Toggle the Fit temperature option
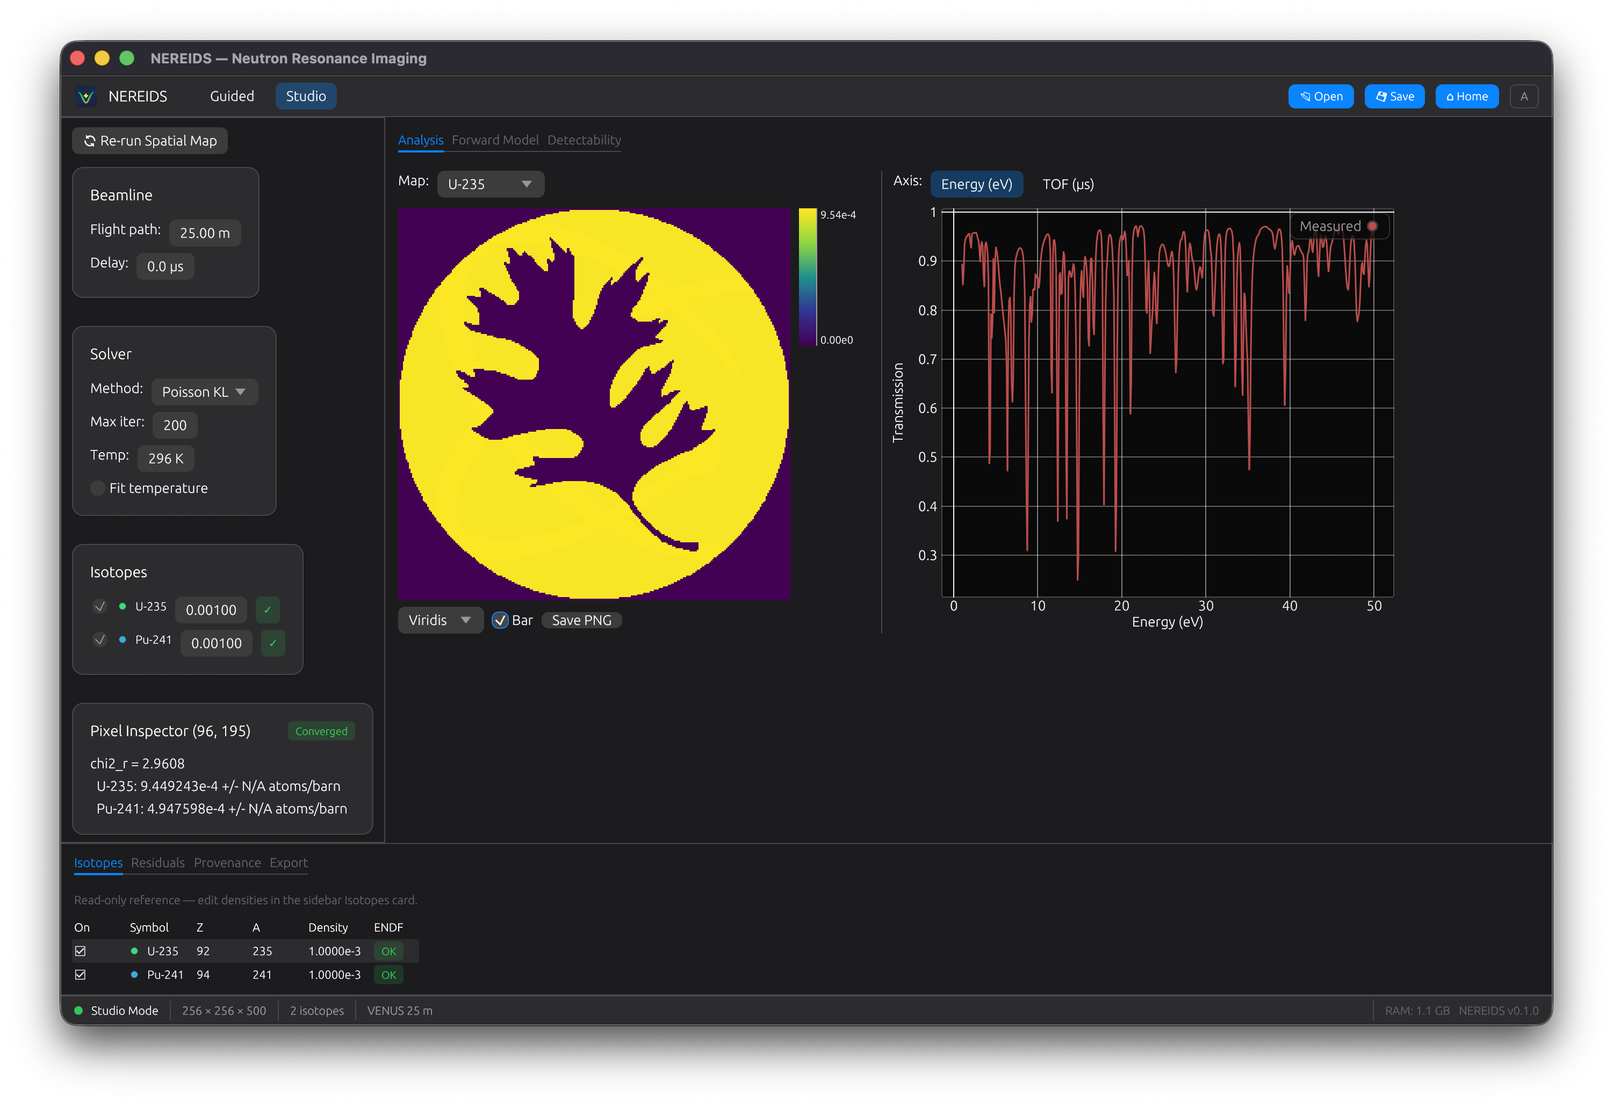This screenshot has width=1613, height=1105. (98, 488)
